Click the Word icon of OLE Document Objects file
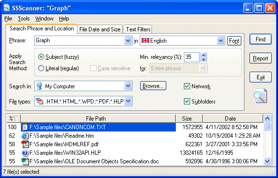Image resolution: width=278 pixels, height=178 pixels. pos(25,161)
